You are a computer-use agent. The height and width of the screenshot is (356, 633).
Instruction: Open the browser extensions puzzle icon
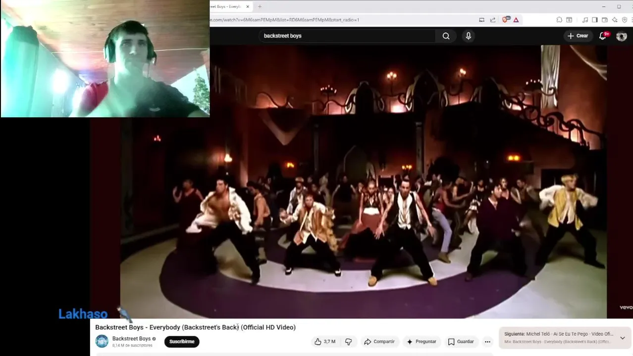(559, 20)
